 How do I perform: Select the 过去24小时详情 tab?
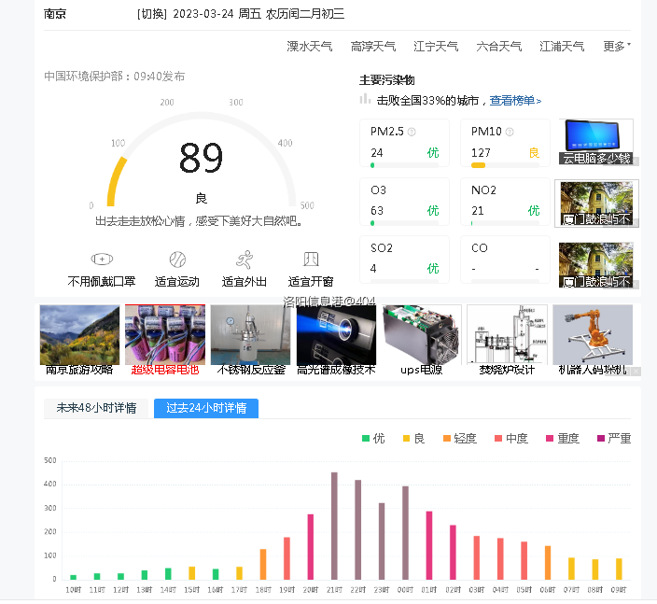tap(206, 408)
